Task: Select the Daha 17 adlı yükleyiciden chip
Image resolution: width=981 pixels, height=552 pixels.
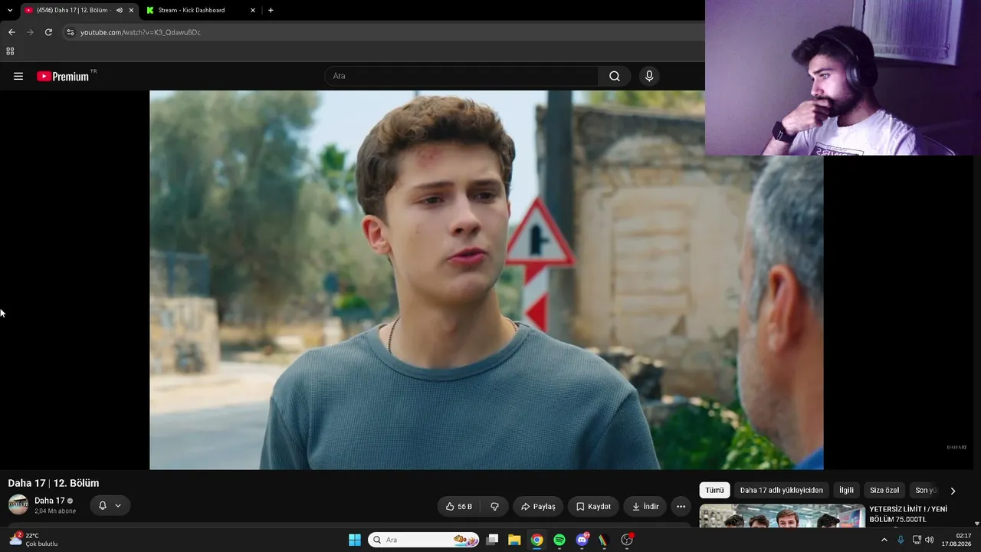Action: 782,491
